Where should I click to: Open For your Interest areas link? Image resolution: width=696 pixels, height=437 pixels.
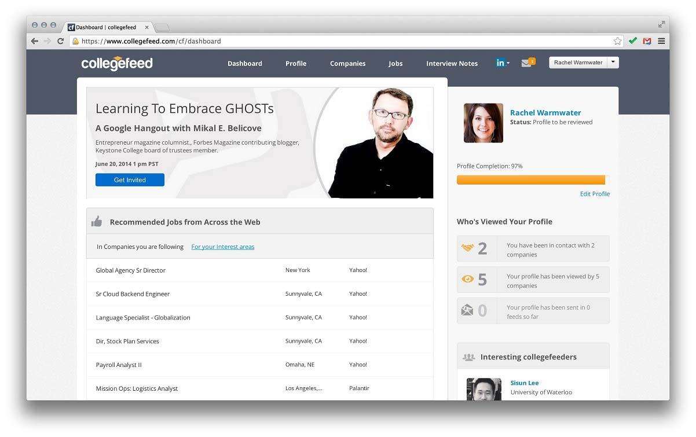(223, 247)
